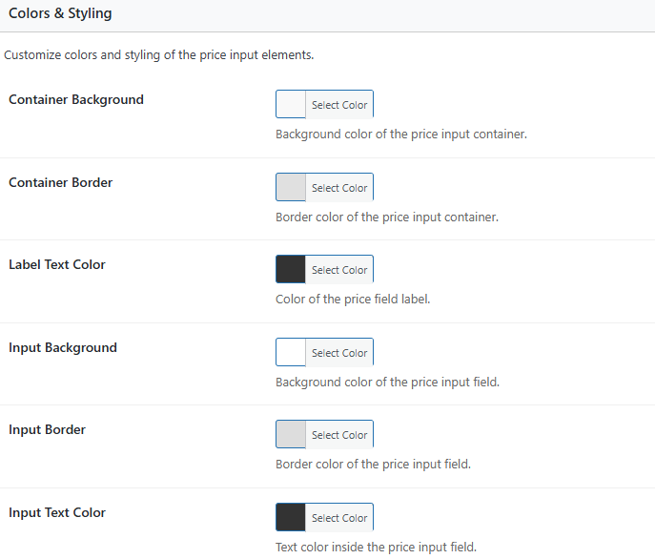
Task: Click the Colors & Styling section header
Action: [x=60, y=14]
